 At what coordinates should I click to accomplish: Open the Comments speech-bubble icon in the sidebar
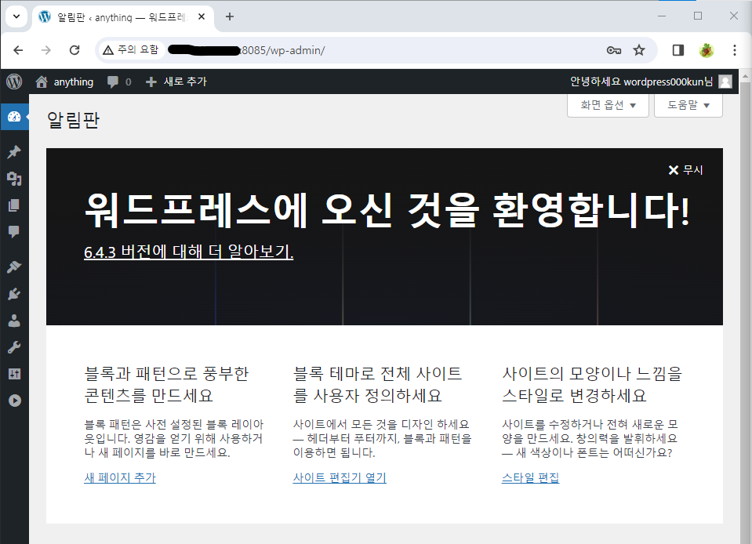[14, 231]
